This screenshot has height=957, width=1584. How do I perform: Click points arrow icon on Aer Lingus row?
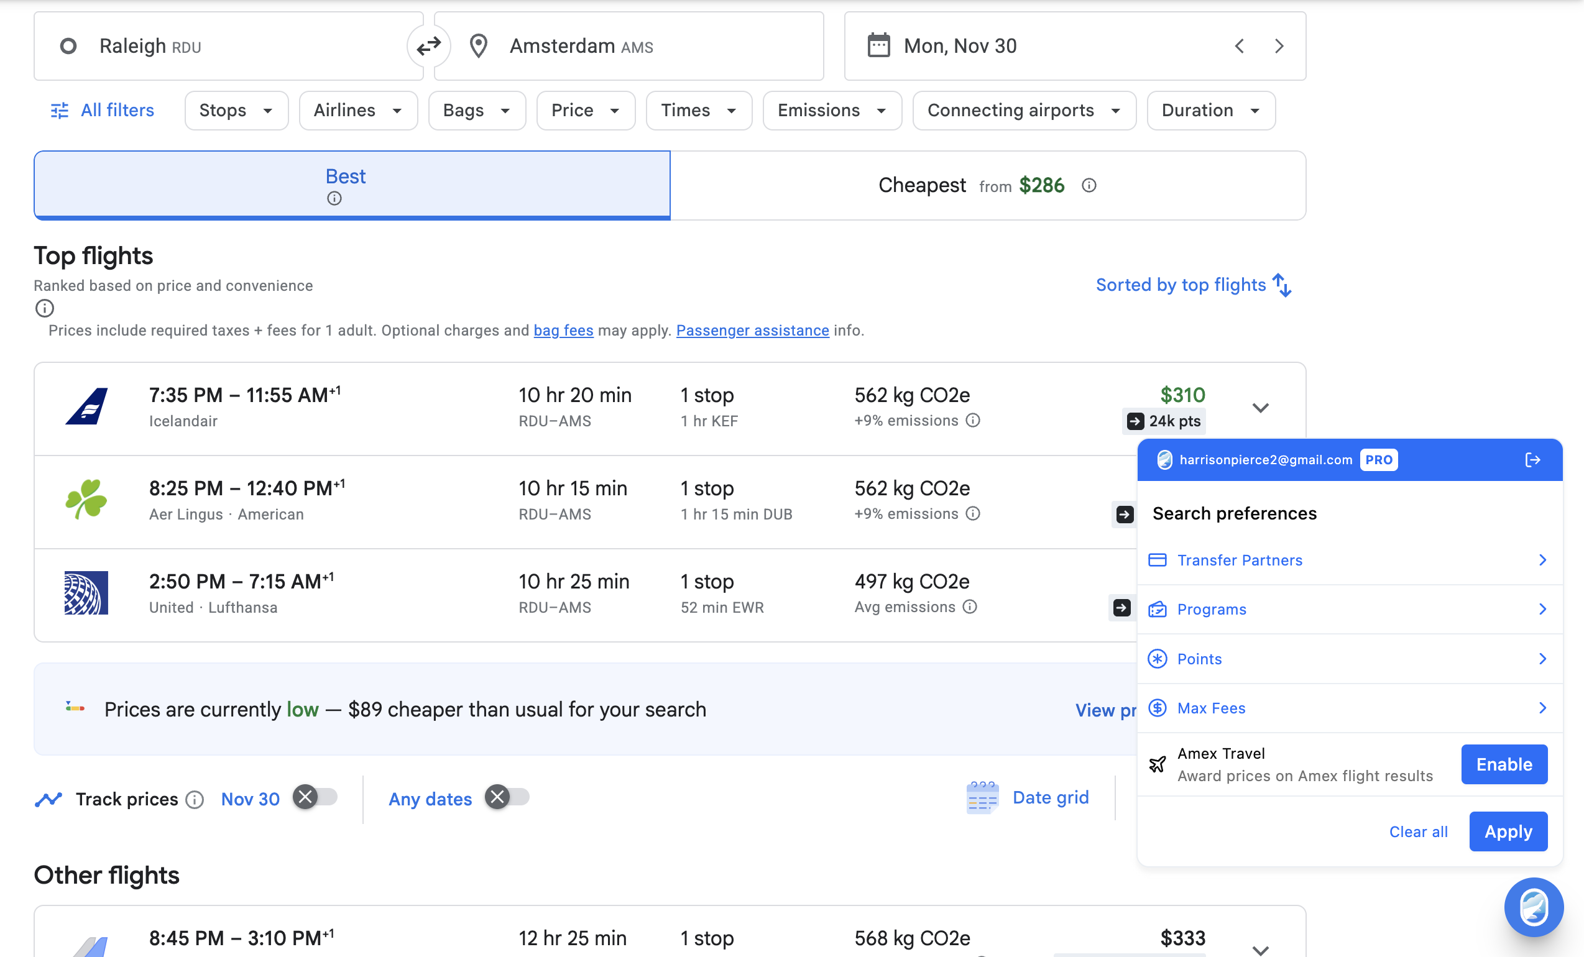1125,514
